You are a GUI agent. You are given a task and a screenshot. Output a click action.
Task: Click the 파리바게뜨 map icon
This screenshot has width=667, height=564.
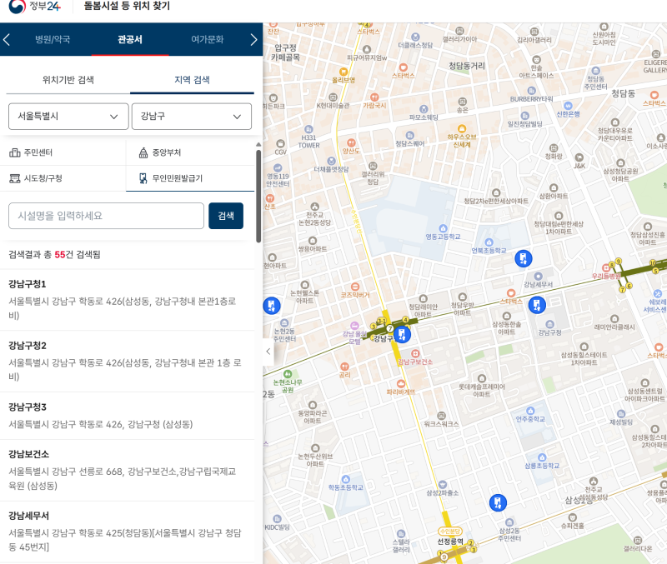[400, 383]
